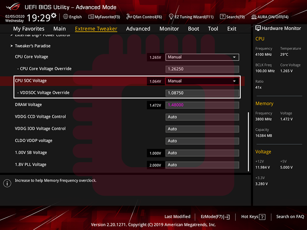Open the CPU Core Voltage dropdown

tap(202, 57)
